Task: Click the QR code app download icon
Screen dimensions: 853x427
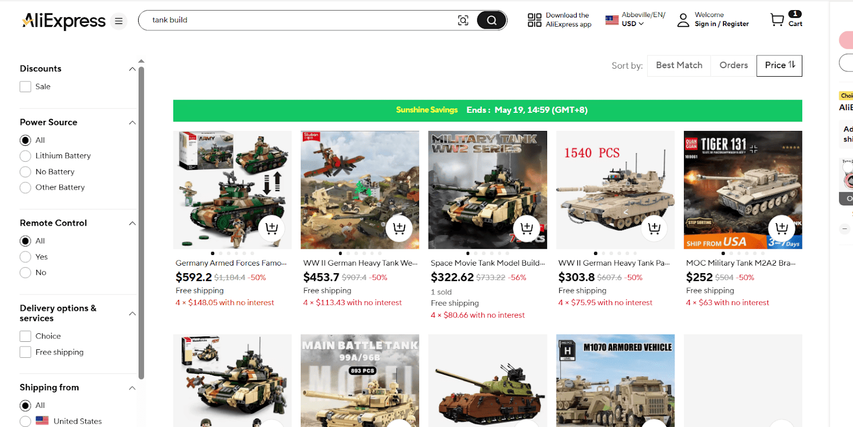Action: (534, 20)
